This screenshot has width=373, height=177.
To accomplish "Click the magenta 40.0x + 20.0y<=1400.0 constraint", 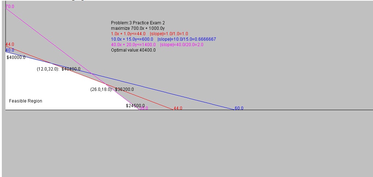I will click(133, 45).
